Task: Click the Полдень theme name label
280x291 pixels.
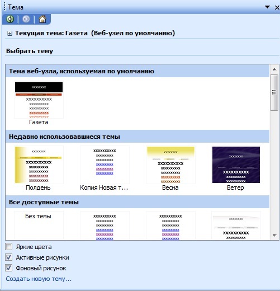Action: [38, 187]
